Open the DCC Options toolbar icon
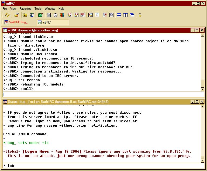This screenshot has height=171, width=207. tap(83, 15)
